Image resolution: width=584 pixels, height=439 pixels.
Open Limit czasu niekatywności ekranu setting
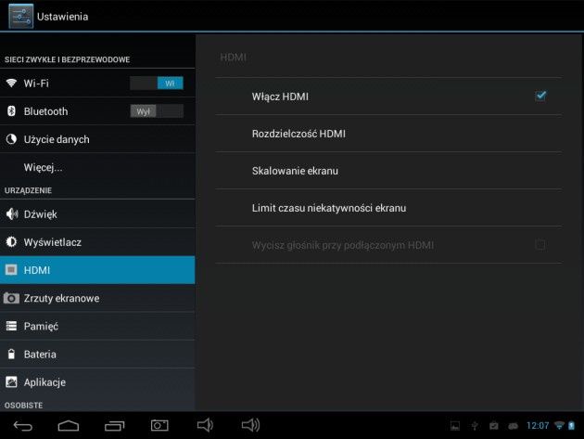click(x=388, y=208)
